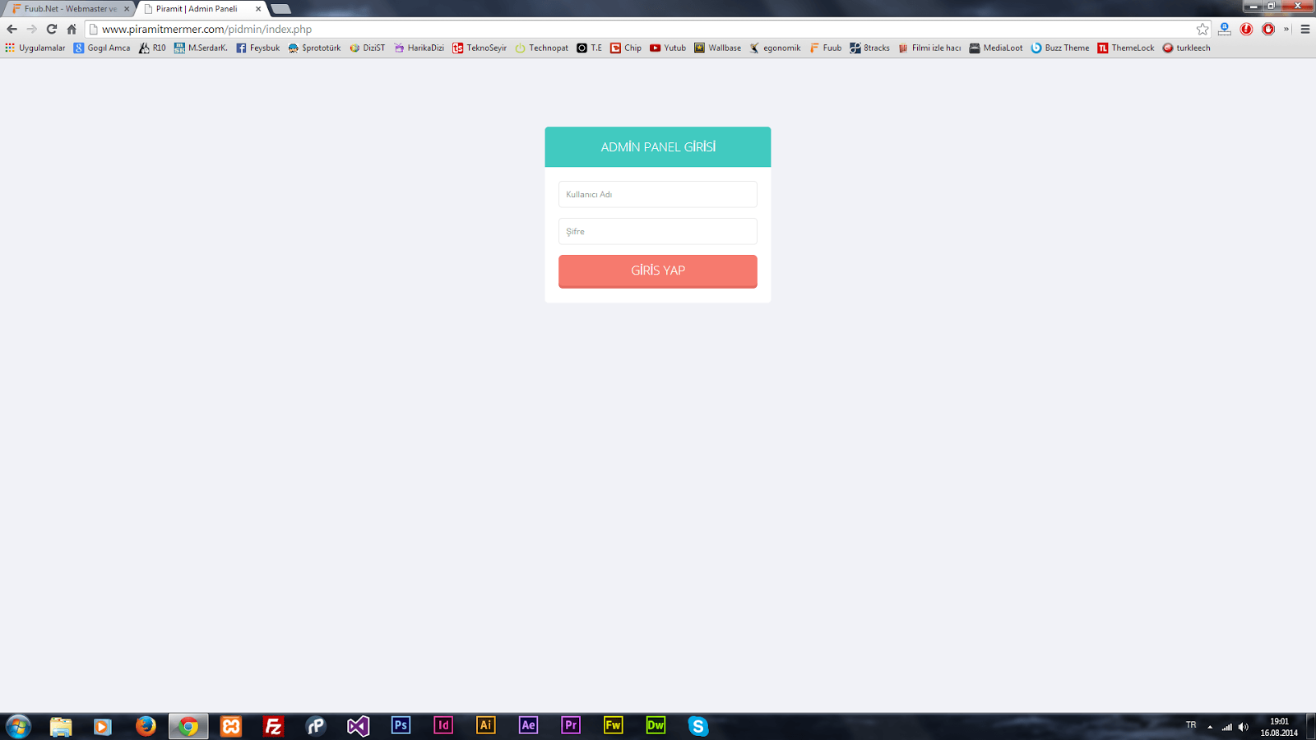This screenshot has width=1316, height=740.
Task: Start Adobe Illustrator via the taskbar
Action: point(485,726)
